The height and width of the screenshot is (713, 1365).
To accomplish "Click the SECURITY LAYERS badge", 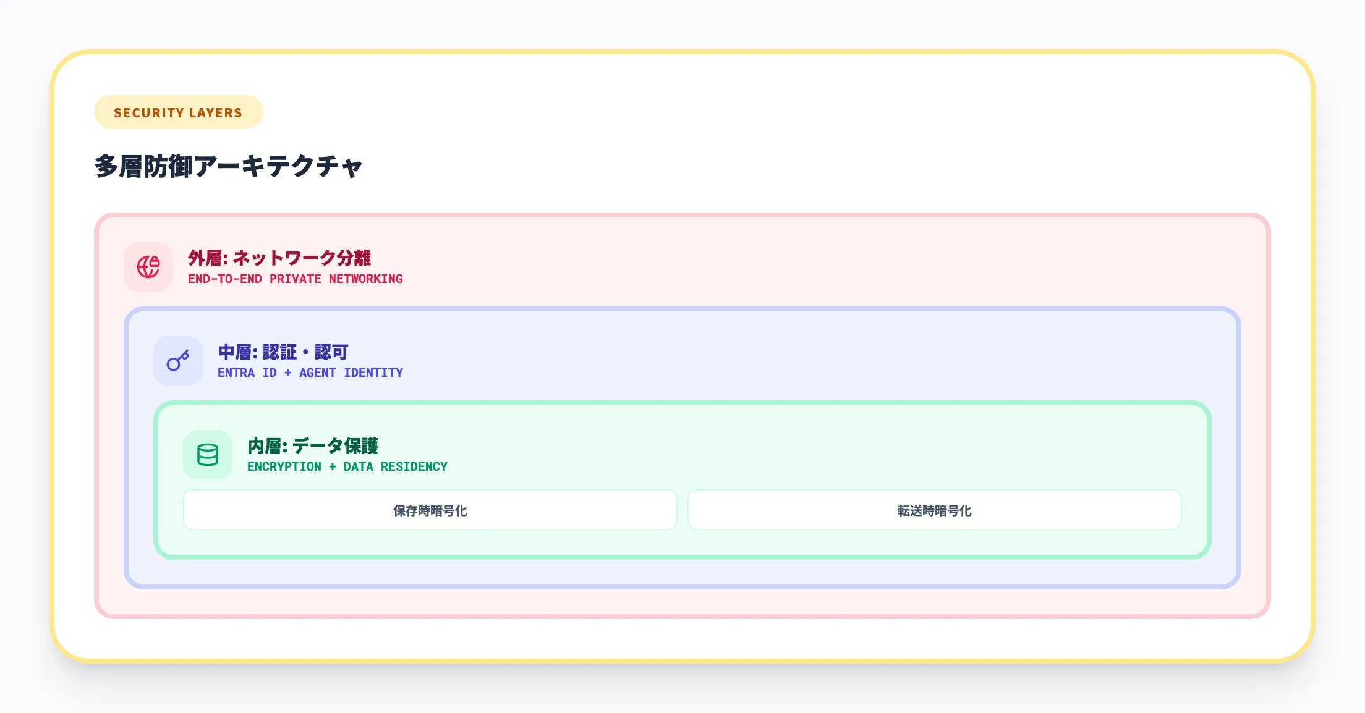I will coord(178,112).
